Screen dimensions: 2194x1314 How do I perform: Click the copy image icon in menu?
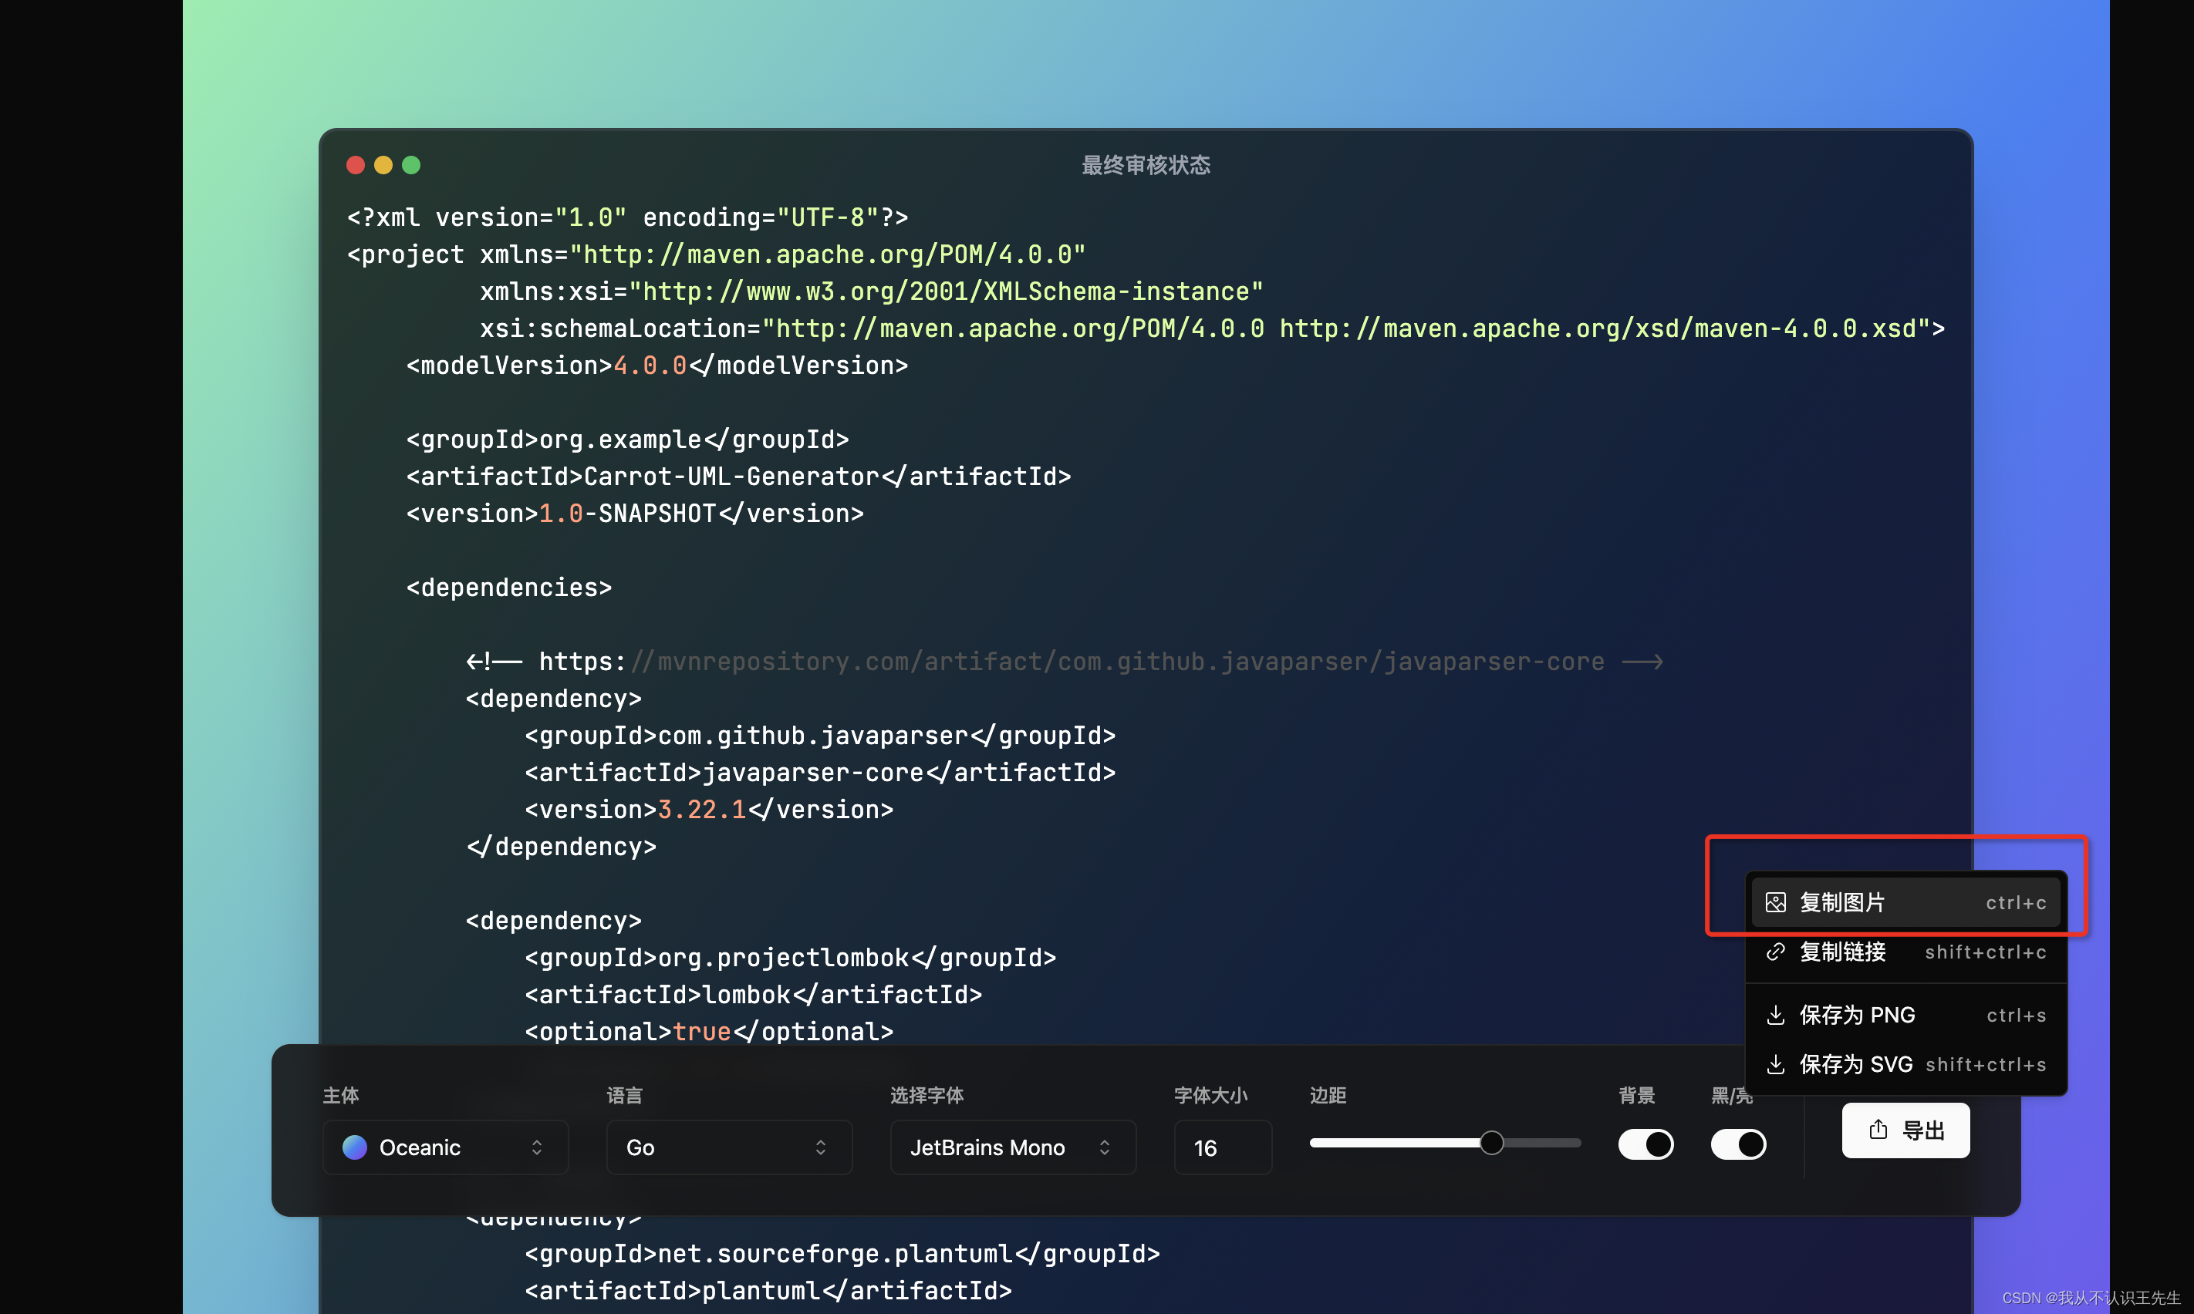pyautogui.click(x=1775, y=902)
